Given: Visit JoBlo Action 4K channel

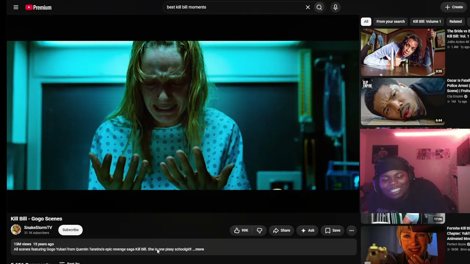Looking at the screenshot, I should pos(458,42).
